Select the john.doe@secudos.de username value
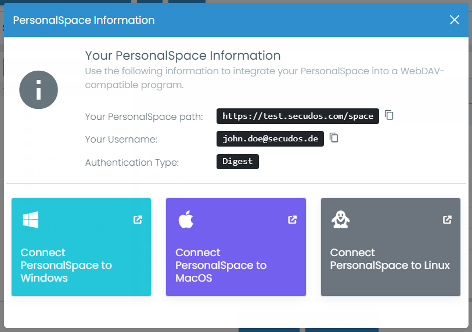This screenshot has width=472, height=332. pyautogui.click(x=270, y=138)
